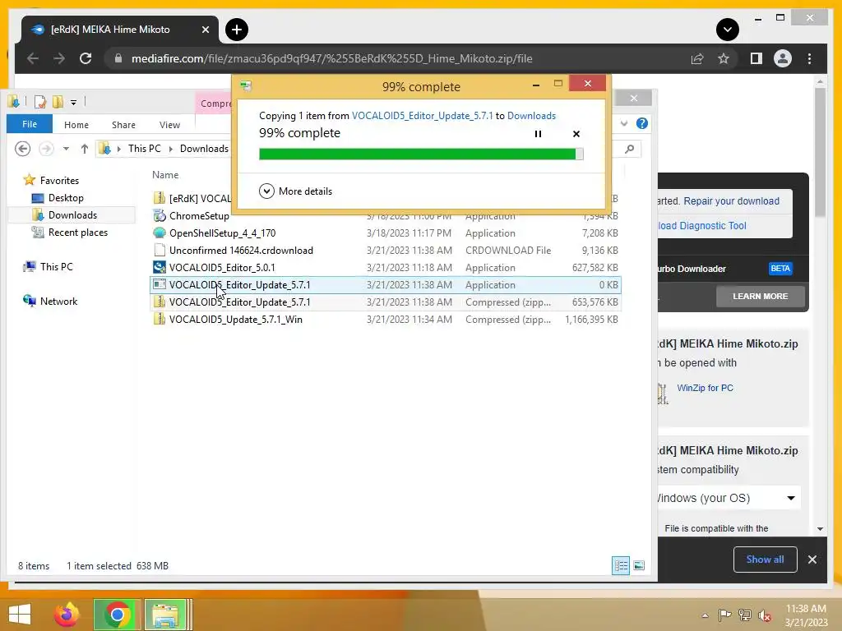This screenshot has width=842, height=631.
Task: Click the Chrome address bar URL
Action: [332, 58]
